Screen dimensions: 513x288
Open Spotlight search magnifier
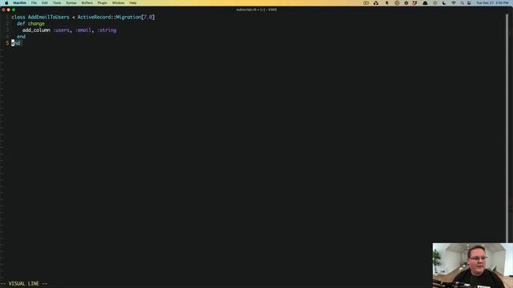(x=462, y=3)
